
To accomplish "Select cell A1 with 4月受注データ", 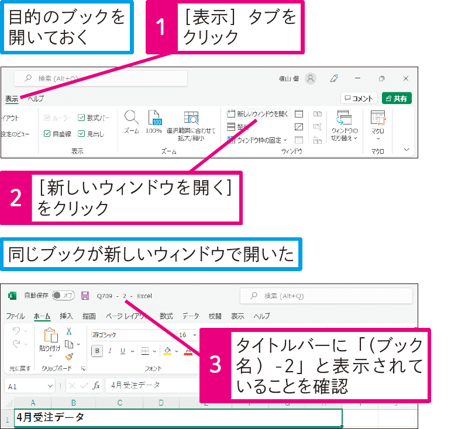I will click(x=178, y=417).
